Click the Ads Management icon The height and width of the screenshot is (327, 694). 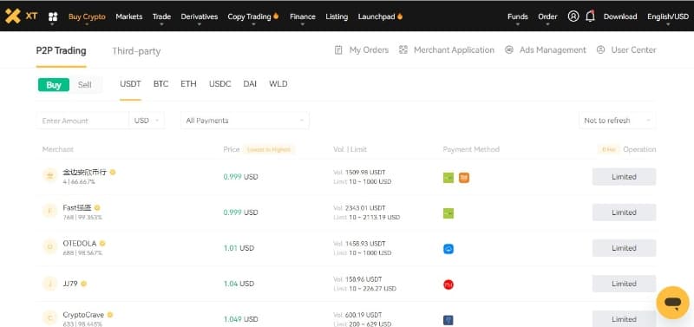509,50
